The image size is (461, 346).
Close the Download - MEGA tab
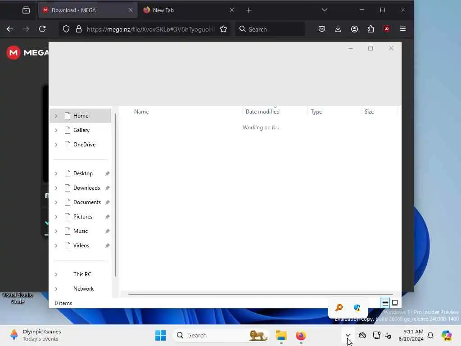click(130, 10)
